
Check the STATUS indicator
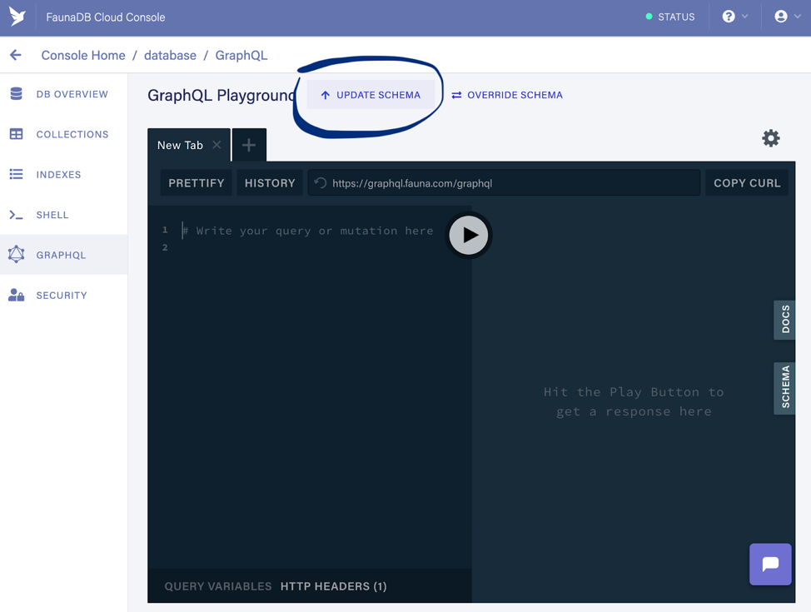pos(669,17)
